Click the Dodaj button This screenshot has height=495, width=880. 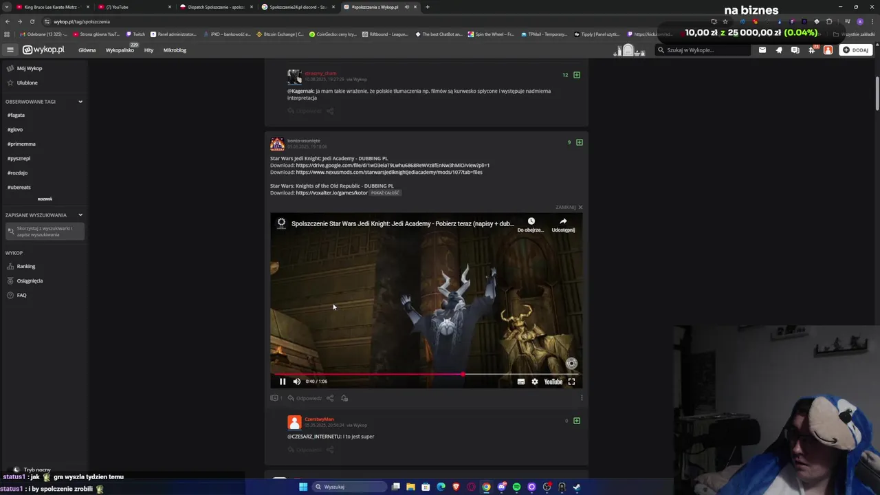[x=856, y=49]
